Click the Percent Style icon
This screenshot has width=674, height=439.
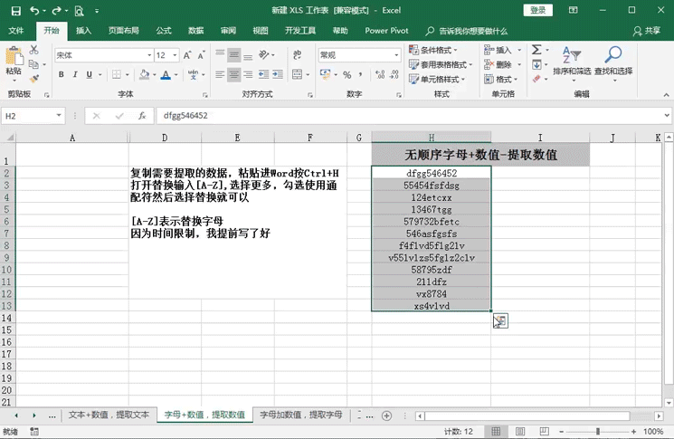click(347, 75)
